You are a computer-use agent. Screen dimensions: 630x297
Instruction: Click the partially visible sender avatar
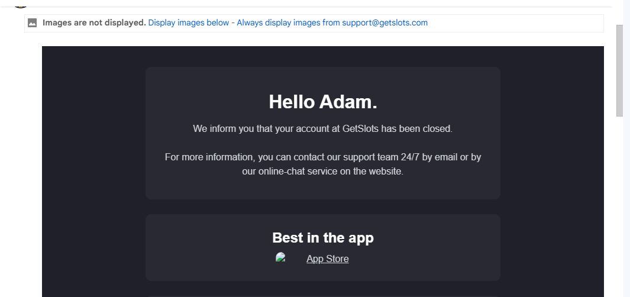click(21, 4)
